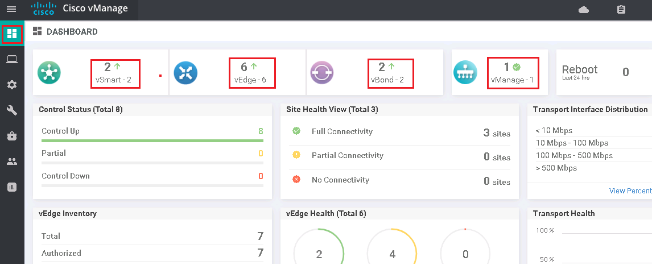Click the > 500 Mbps row

pyautogui.click(x=593, y=168)
